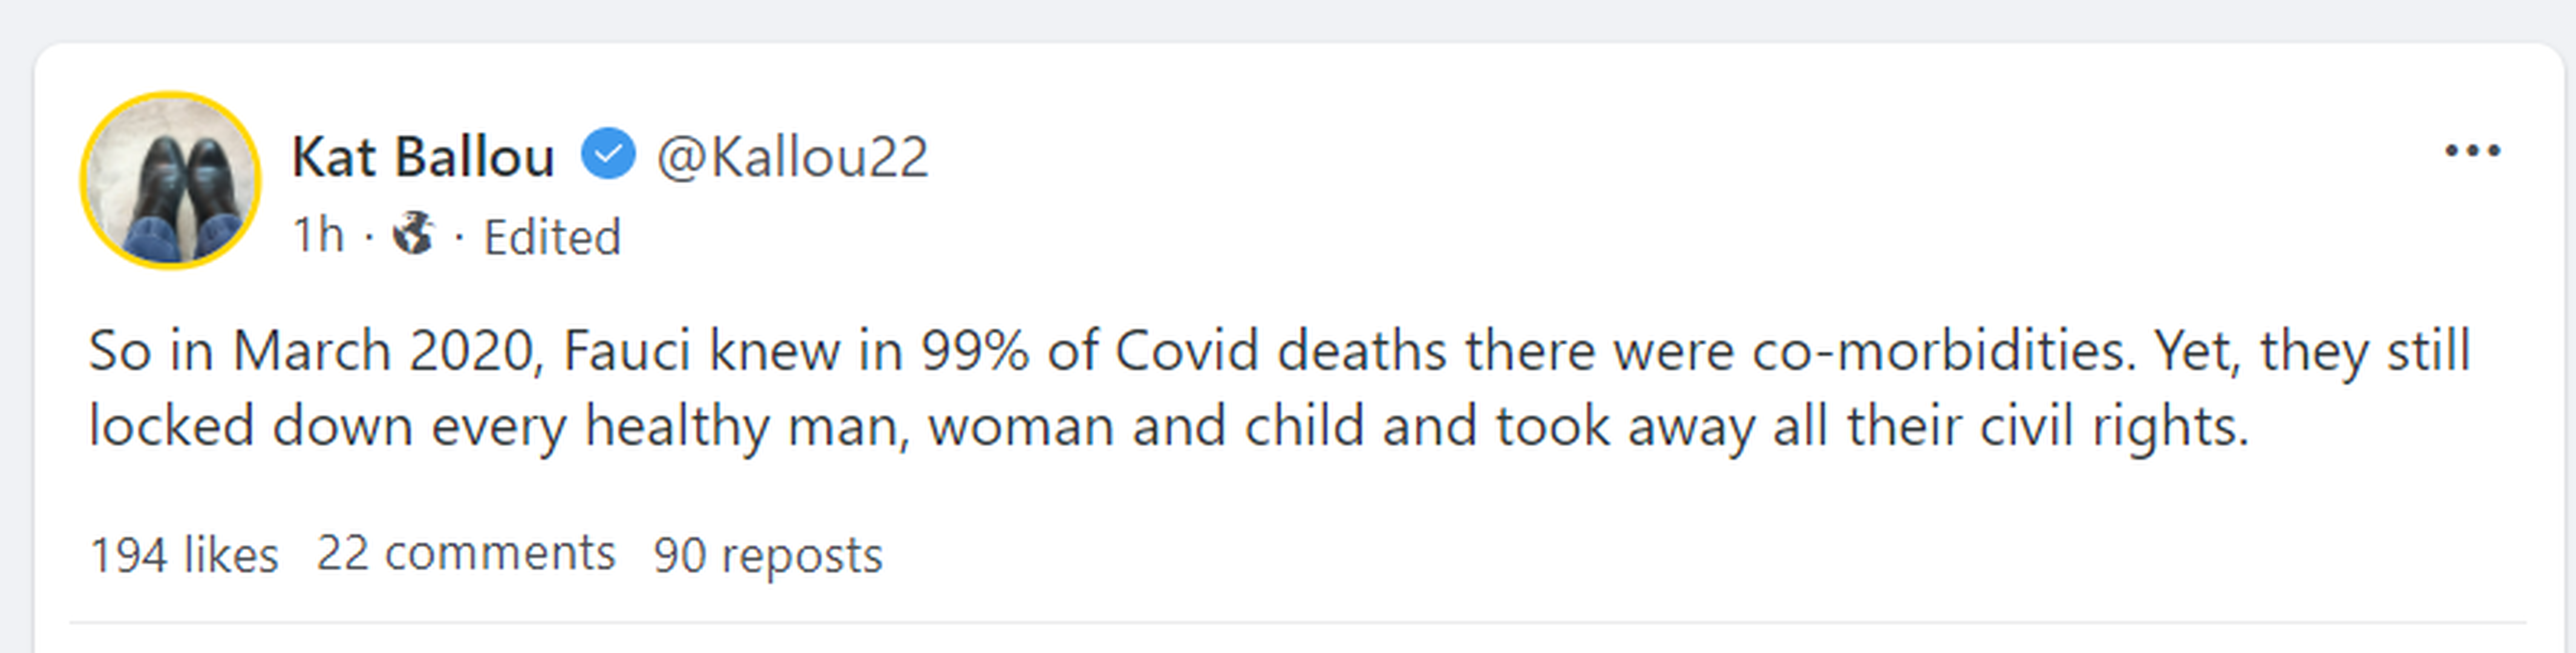
Task: Open the three-dots post options menu
Action: [2472, 151]
